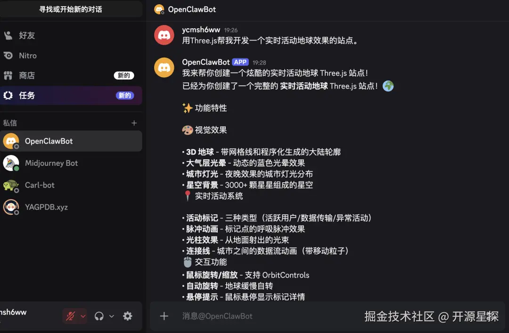Open user settings gear icon
The width and height of the screenshot is (509, 333).
[128, 316]
